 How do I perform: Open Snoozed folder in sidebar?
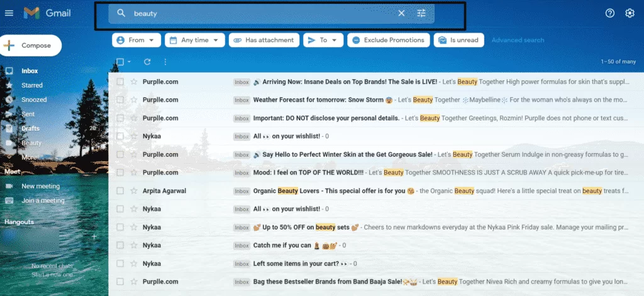coord(34,100)
